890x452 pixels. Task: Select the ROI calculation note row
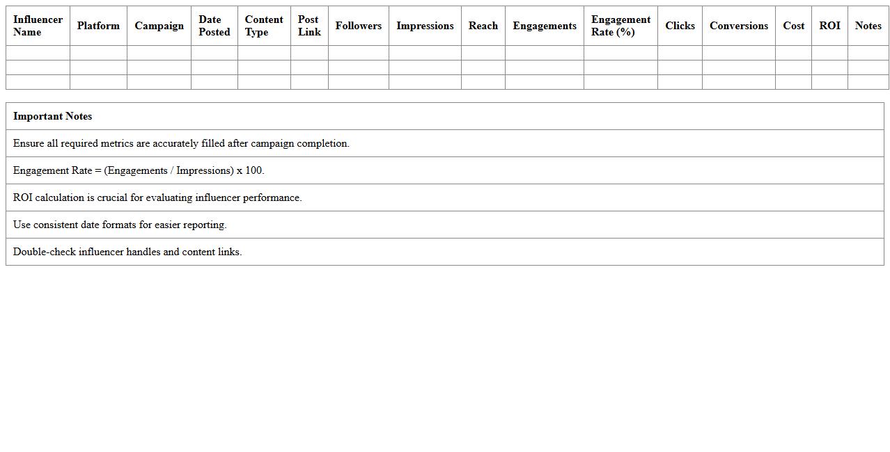[157, 197]
